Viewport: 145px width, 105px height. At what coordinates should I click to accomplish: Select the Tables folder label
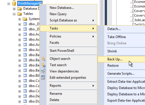pos(28,14)
